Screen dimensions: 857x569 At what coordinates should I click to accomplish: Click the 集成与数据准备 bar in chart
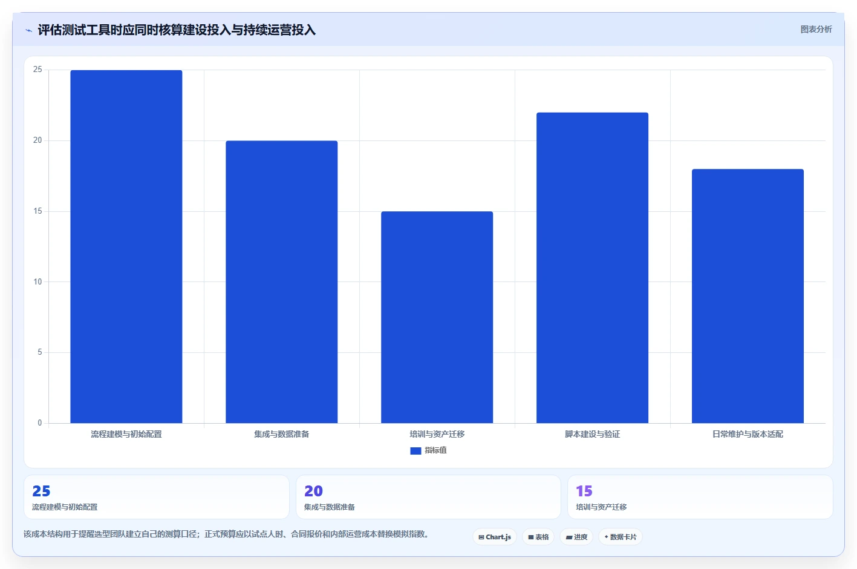click(x=282, y=282)
